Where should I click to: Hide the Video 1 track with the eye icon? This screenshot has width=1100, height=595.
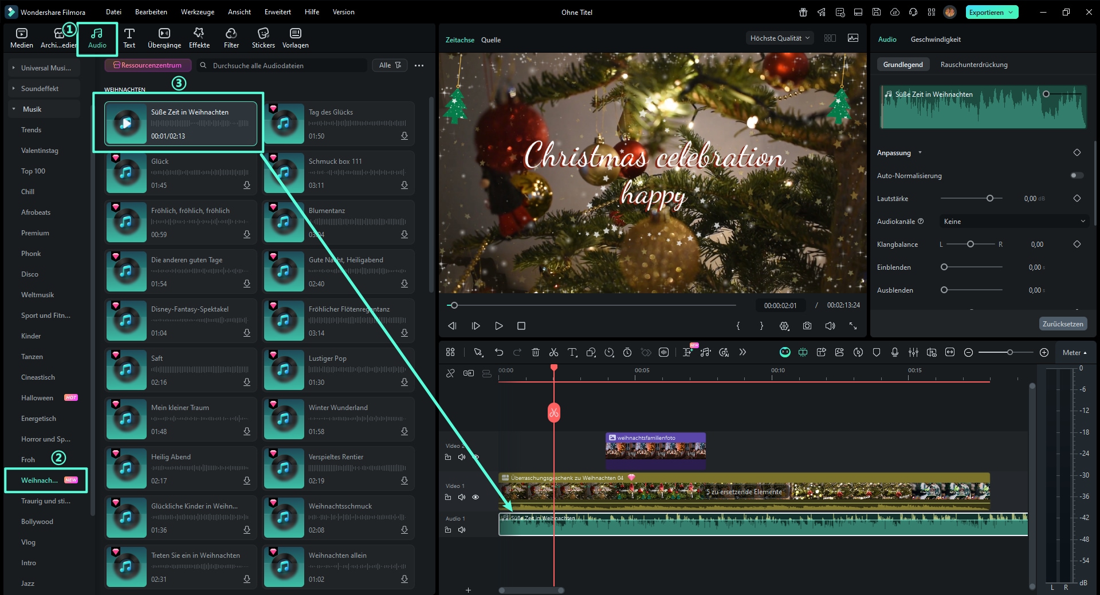tap(476, 497)
